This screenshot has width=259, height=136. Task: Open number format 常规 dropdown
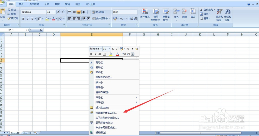136,12
